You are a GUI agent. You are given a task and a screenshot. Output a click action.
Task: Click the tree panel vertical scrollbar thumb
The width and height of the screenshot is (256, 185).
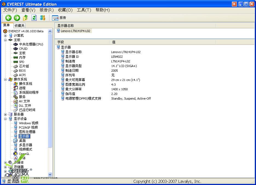click(x=50, y=91)
